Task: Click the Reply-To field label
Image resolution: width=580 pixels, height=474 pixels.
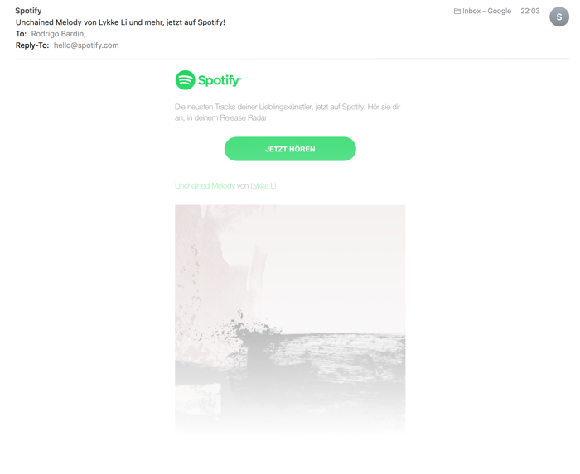Action: [32, 45]
